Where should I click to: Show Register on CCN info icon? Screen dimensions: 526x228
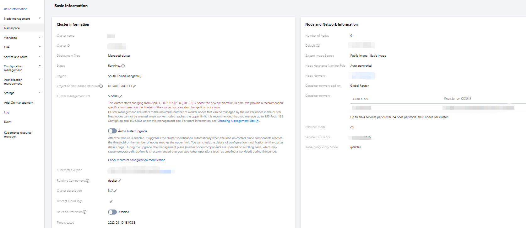tap(469, 99)
